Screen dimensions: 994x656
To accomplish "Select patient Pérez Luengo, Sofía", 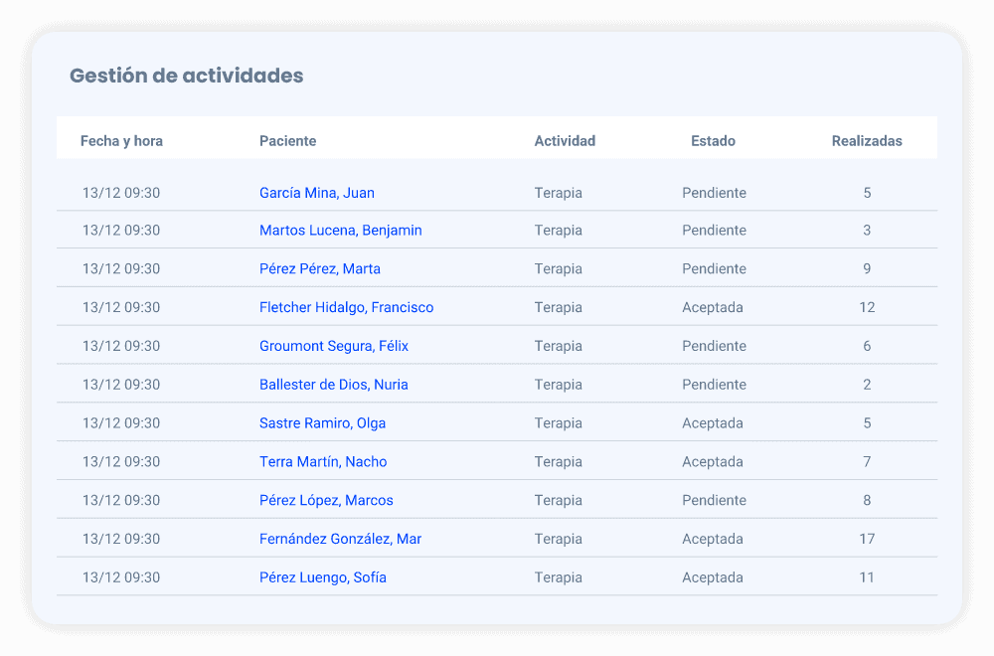I will 322,577.
